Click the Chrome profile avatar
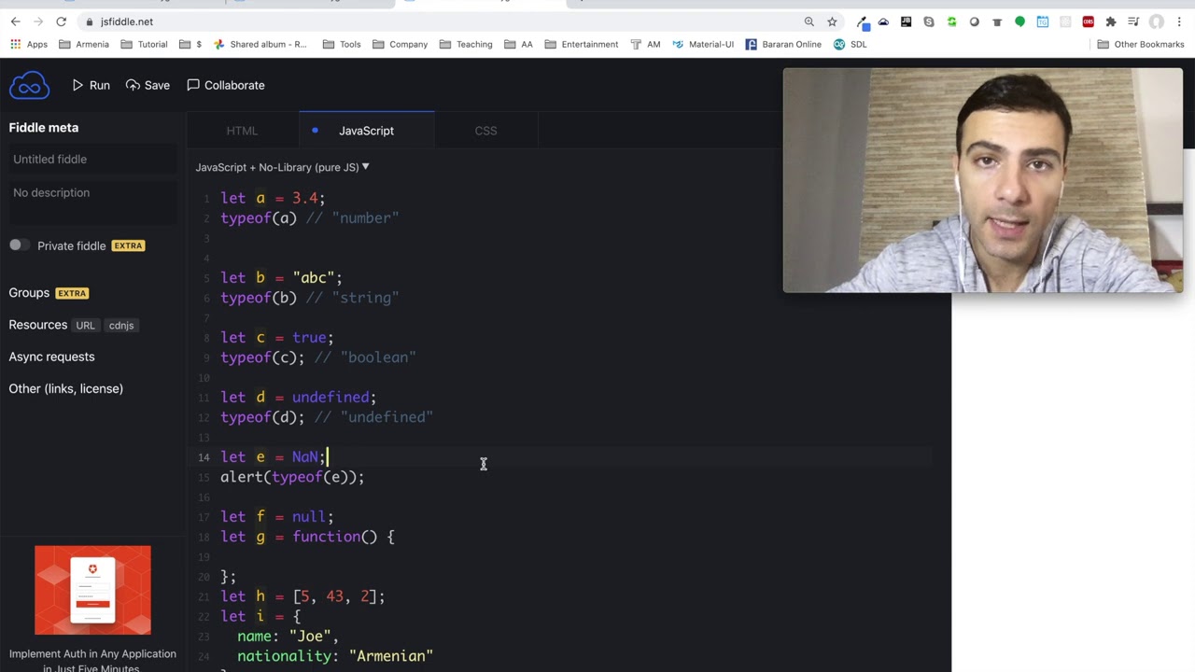This screenshot has height=672, width=1195. [1157, 21]
